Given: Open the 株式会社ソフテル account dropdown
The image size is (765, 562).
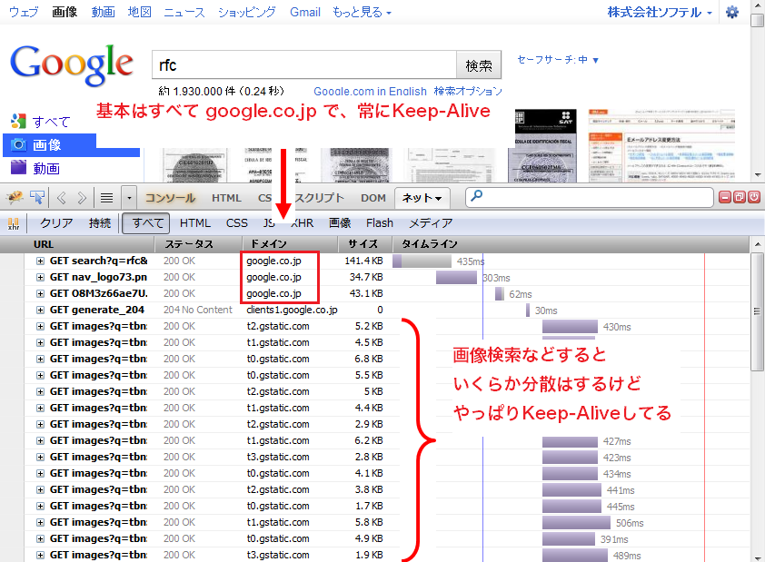Looking at the screenshot, I should [x=659, y=12].
